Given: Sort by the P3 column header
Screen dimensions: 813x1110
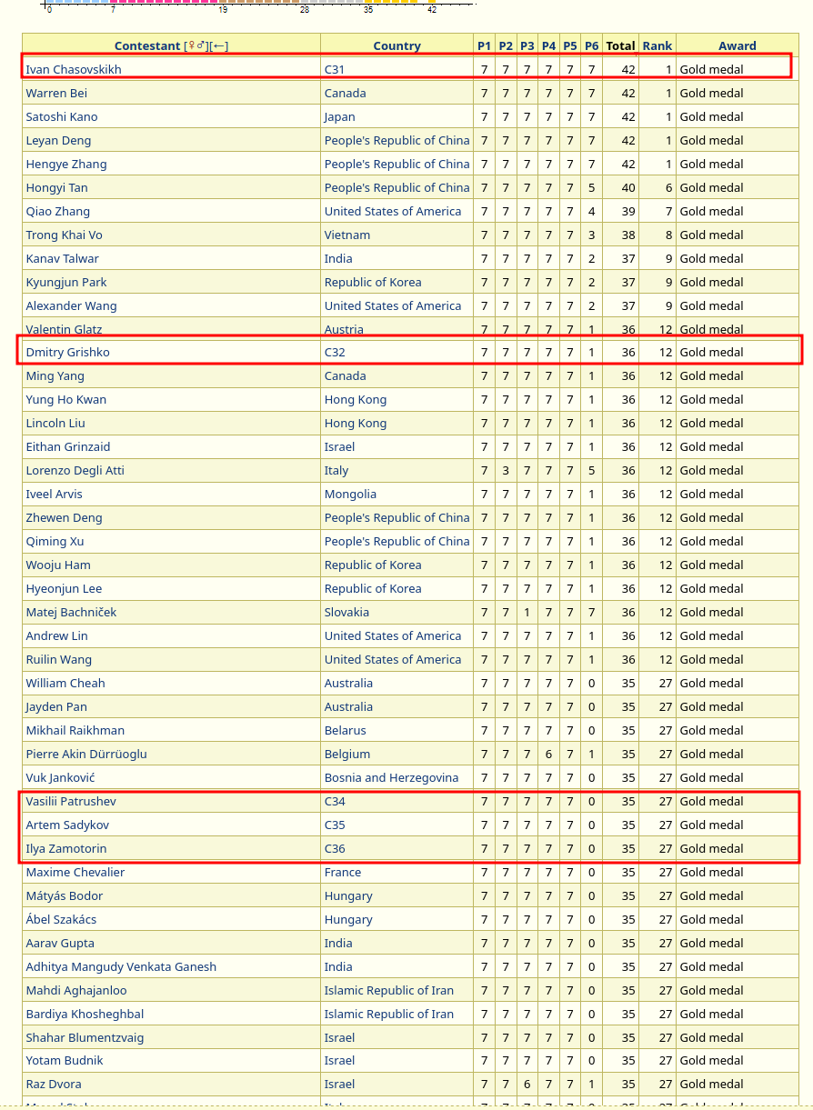Looking at the screenshot, I should pos(527,45).
